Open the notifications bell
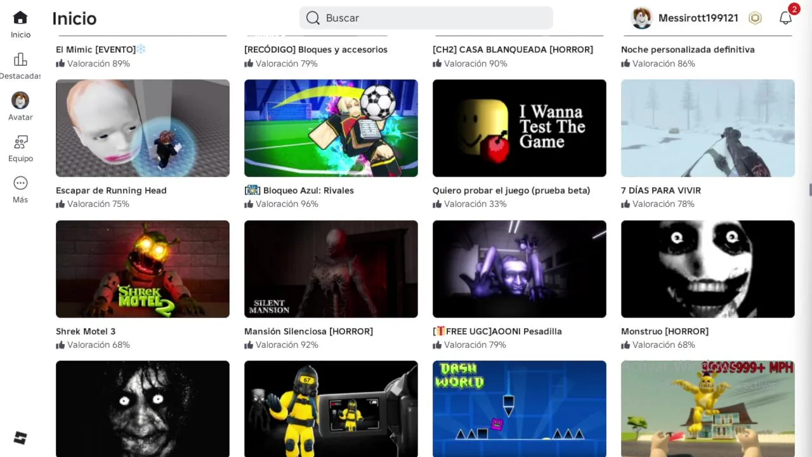The width and height of the screenshot is (812, 457). (x=785, y=18)
